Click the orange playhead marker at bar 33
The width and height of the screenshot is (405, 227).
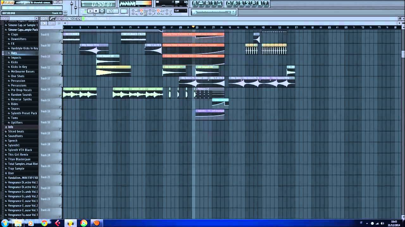point(193,27)
